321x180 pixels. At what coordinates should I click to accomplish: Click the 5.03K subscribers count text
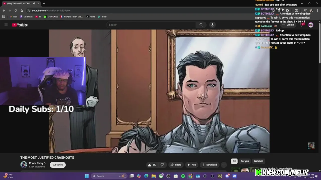point(37,167)
